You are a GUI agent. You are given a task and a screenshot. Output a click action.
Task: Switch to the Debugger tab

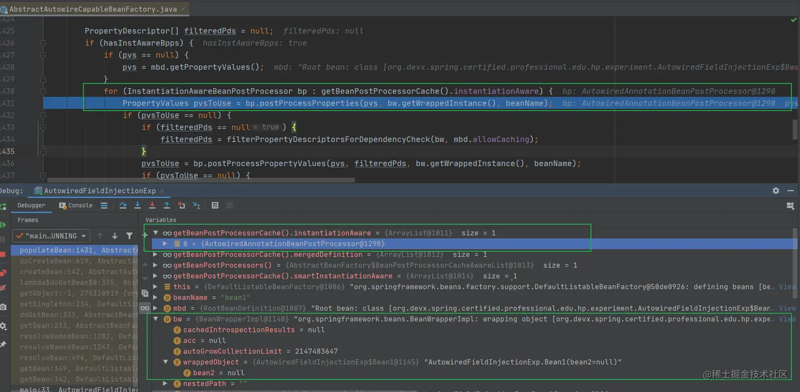tap(31, 205)
